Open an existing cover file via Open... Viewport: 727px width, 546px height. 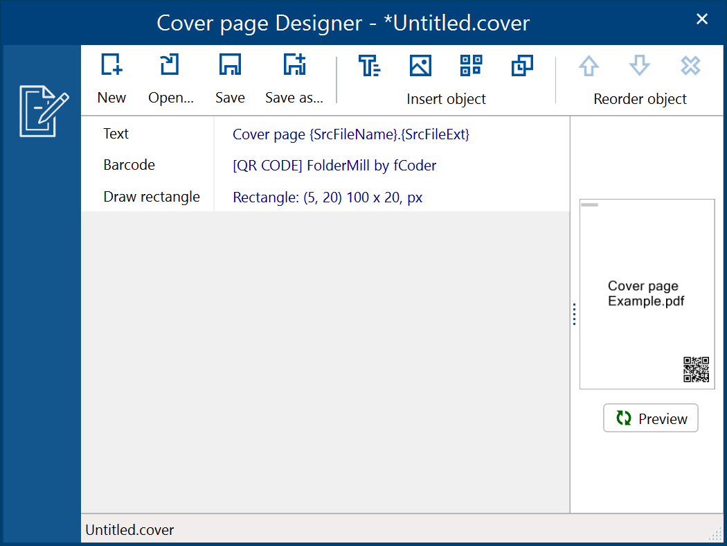168,66
